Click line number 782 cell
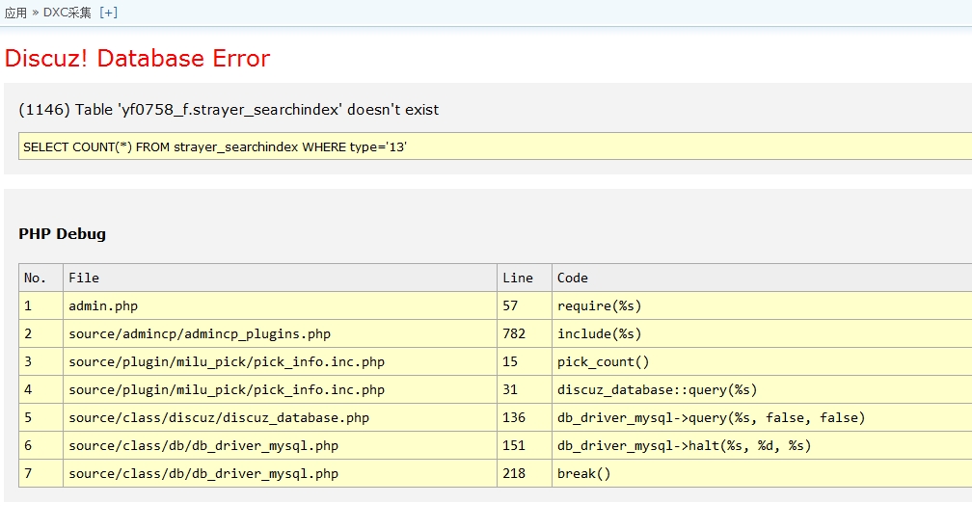 pyautogui.click(x=514, y=333)
